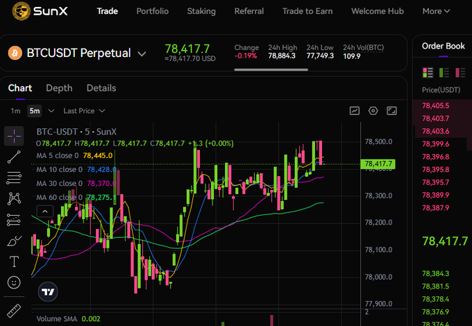This screenshot has width=472, height=326.
Task: Switch to the Depth tab
Action: coord(59,88)
